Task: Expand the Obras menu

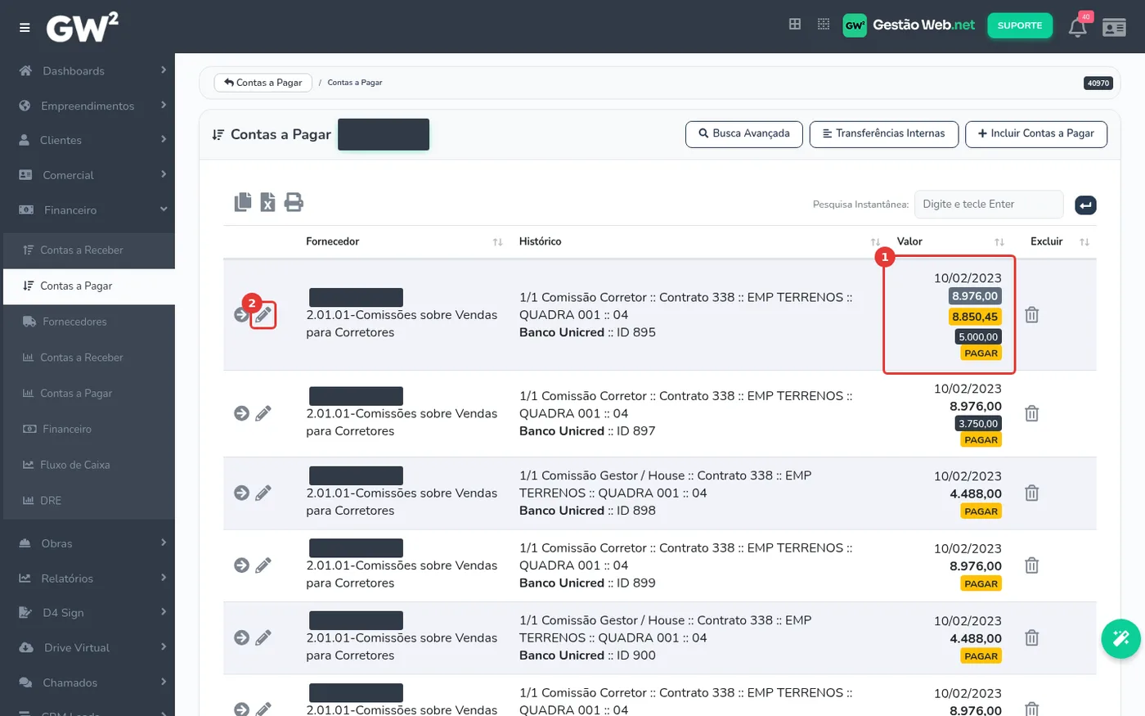Action: (x=88, y=543)
